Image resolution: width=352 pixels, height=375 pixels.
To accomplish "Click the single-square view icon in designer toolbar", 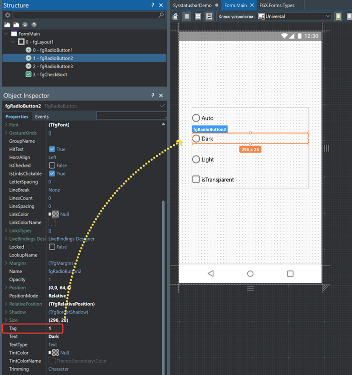I will coord(187,16).
